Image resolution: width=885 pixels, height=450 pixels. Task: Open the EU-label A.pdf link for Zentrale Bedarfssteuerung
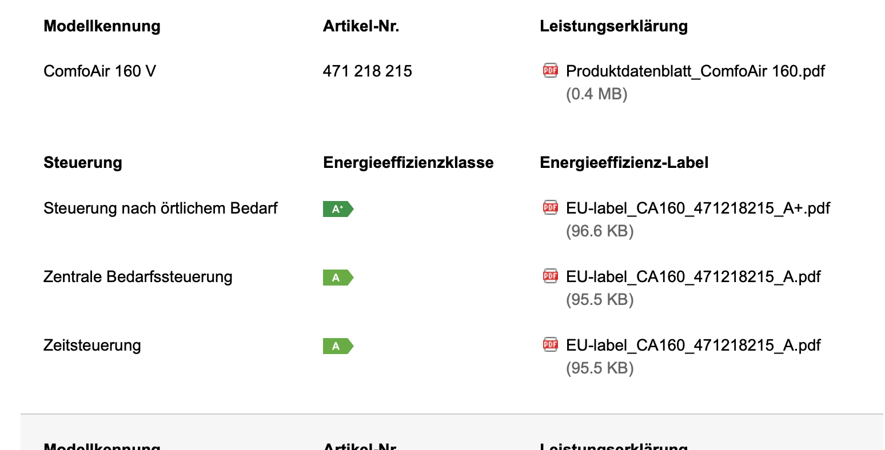pyautogui.click(x=693, y=277)
